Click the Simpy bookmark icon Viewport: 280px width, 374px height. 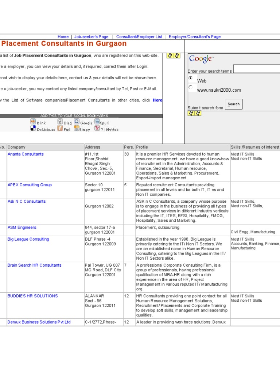(x=77, y=128)
